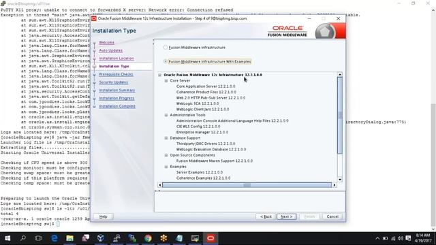The image size is (436, 245).
Task: Select Core Application Server 12.2.1.0.0 row
Action: click(206, 86)
